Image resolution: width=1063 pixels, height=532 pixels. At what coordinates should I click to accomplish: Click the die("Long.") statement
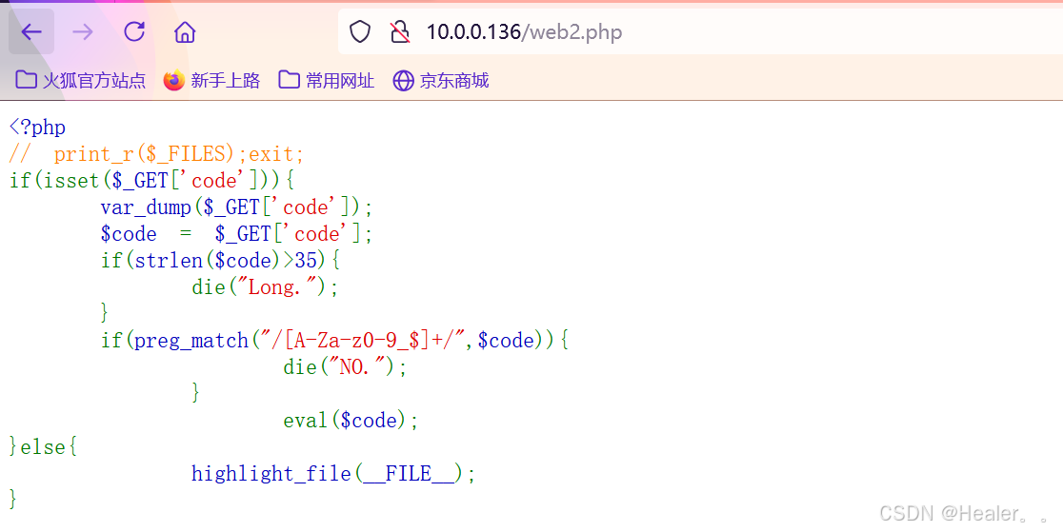(x=265, y=286)
